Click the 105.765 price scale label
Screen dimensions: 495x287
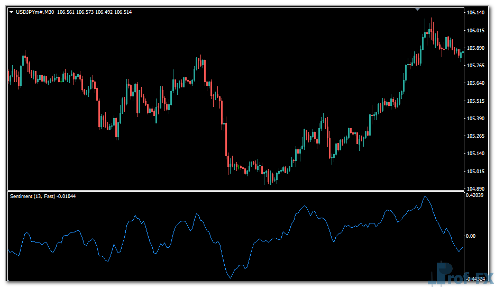pos(476,66)
